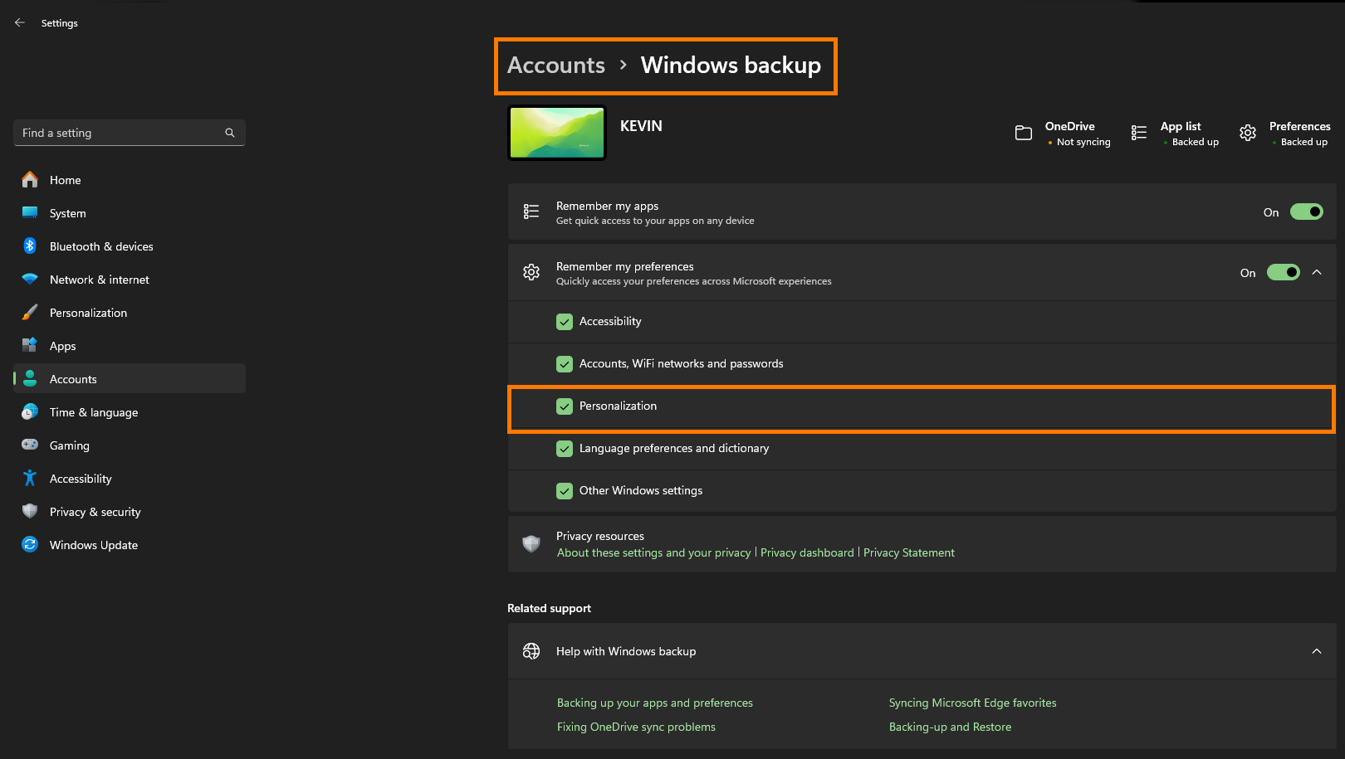Click the Find a setting search box
Image resolution: width=1345 pixels, height=759 pixels.
tap(130, 133)
